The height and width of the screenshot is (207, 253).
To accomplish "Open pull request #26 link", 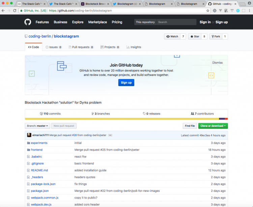I will pos(75,135).
